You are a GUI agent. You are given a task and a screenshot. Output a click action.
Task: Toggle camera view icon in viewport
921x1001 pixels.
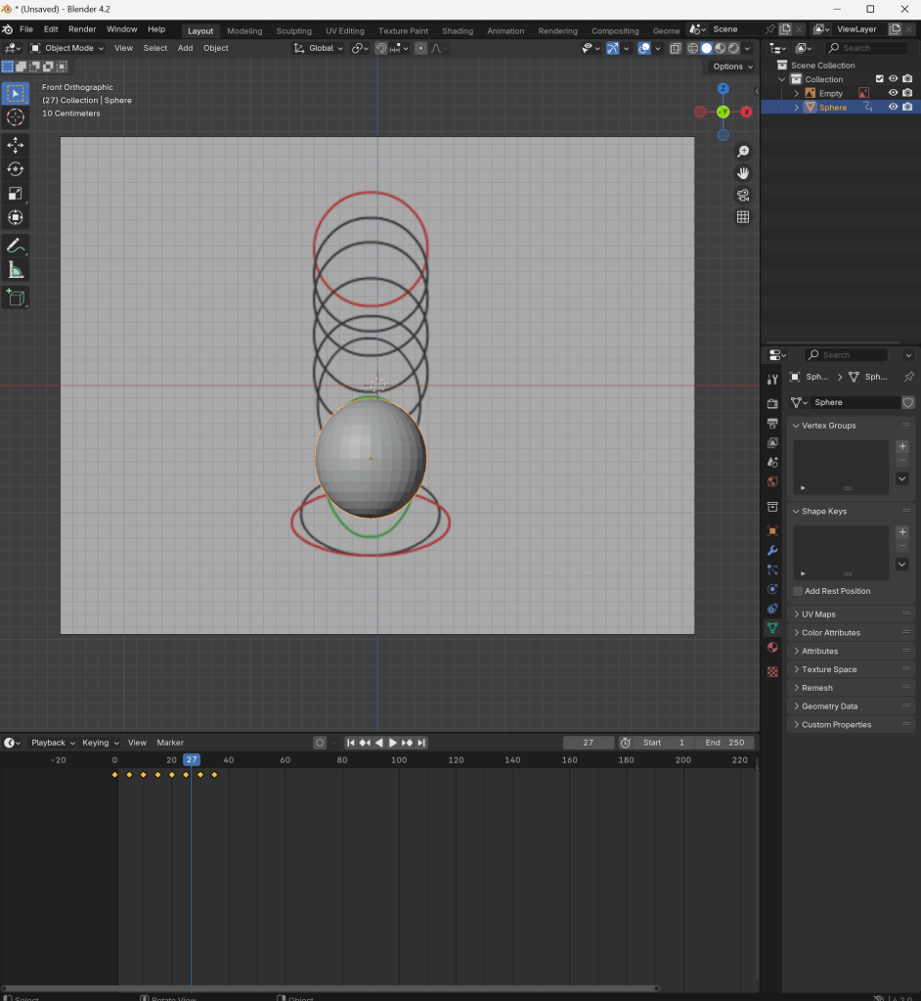(x=743, y=195)
